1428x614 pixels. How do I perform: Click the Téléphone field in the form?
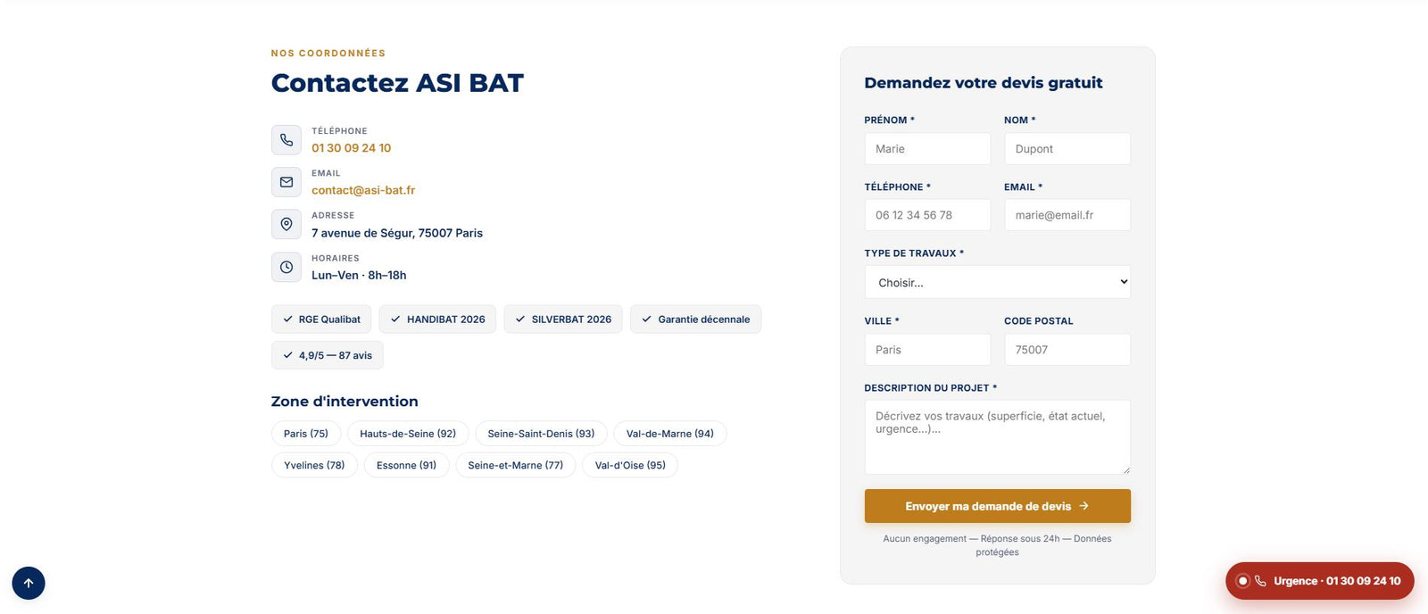pyautogui.click(x=927, y=215)
